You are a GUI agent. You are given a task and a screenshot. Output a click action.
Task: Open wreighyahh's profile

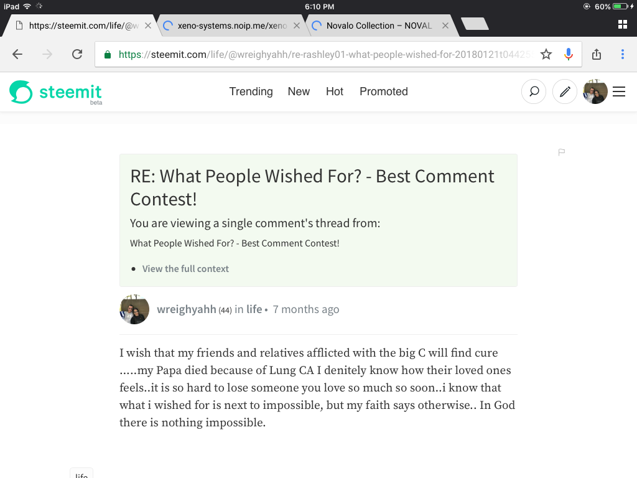pos(187,309)
